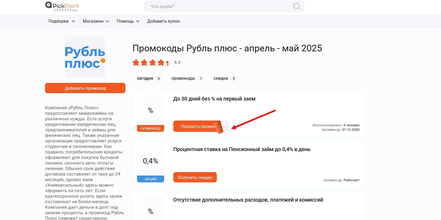The height and width of the screenshot is (220, 441).
Task: Click the star rating display
Action: click(152, 63)
